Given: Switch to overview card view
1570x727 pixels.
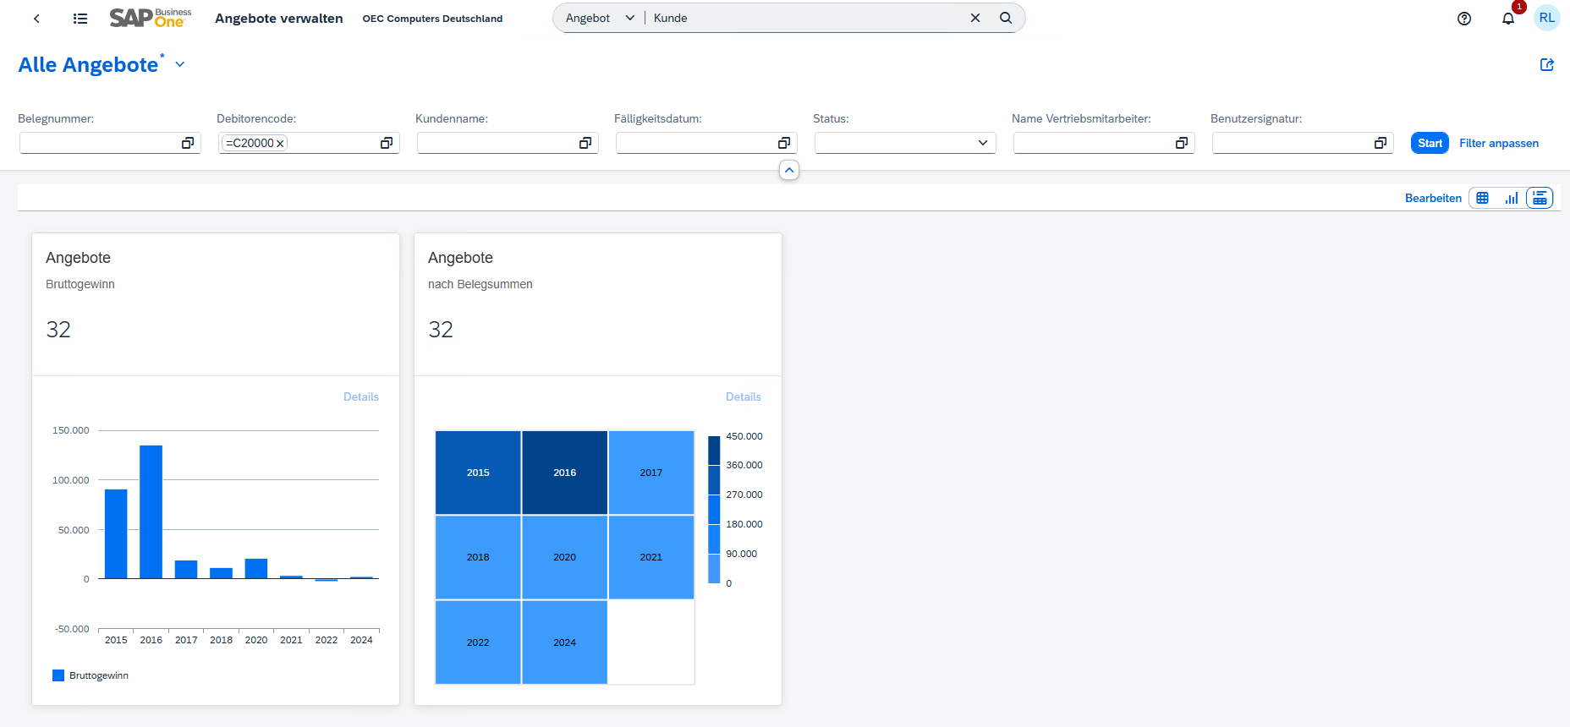Looking at the screenshot, I should [x=1540, y=198].
